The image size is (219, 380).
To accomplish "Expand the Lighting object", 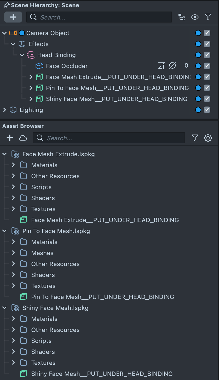I will (4, 110).
